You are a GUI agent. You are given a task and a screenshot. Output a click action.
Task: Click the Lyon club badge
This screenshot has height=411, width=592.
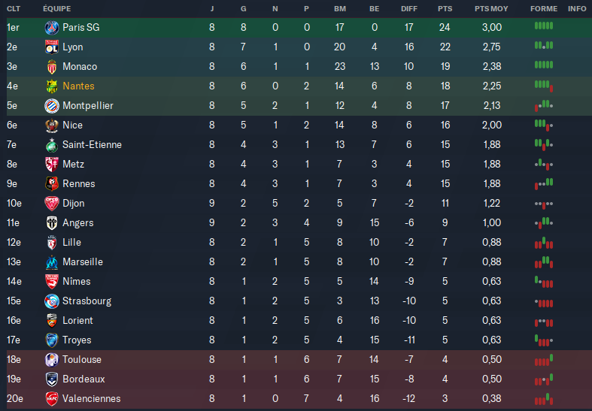click(52, 47)
